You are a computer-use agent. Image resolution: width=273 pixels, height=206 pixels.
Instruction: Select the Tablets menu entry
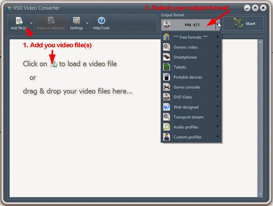(191, 67)
